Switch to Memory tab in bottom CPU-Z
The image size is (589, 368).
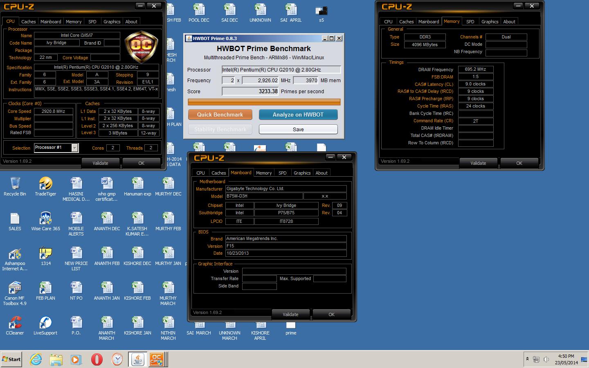[x=264, y=173]
